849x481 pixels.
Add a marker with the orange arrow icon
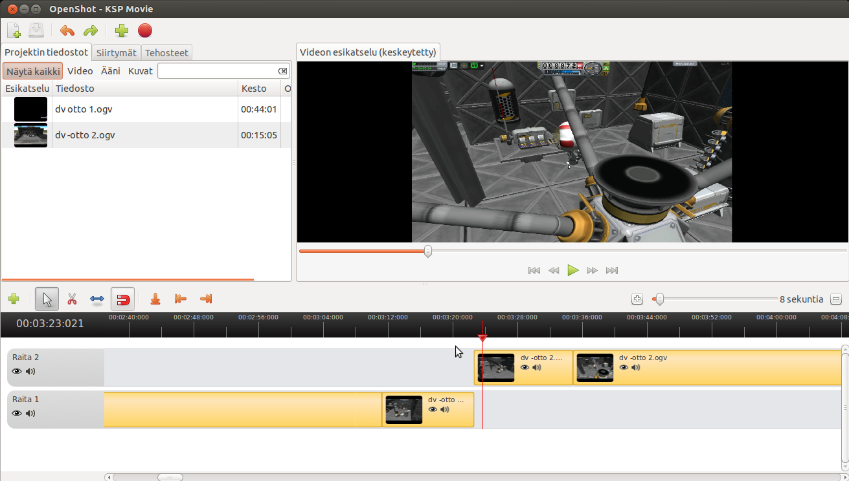pos(155,299)
